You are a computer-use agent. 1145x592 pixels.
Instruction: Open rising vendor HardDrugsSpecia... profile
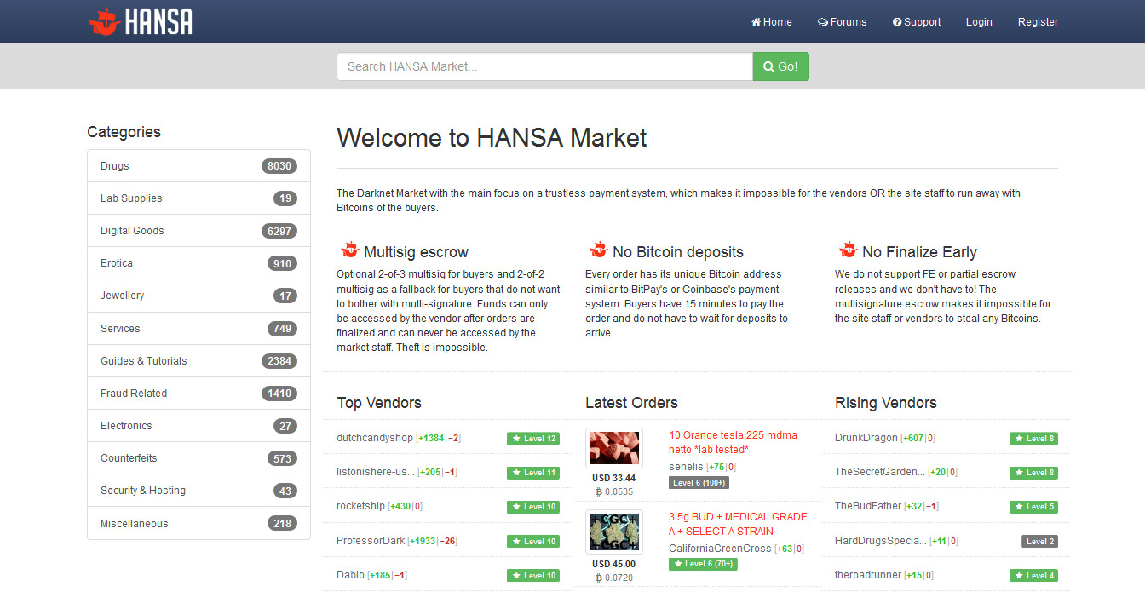click(x=880, y=541)
